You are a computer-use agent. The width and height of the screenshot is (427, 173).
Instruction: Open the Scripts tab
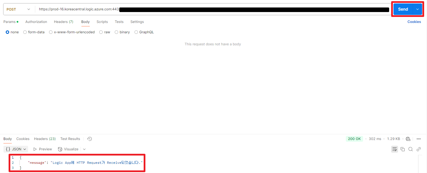[102, 22]
